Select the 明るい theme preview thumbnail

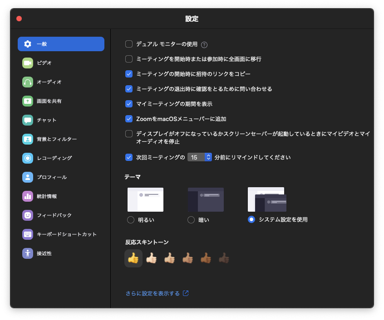pyautogui.click(x=145, y=199)
